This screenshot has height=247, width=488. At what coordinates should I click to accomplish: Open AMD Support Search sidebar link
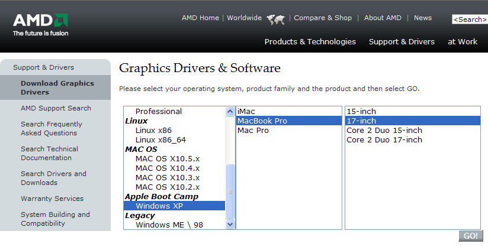56,108
